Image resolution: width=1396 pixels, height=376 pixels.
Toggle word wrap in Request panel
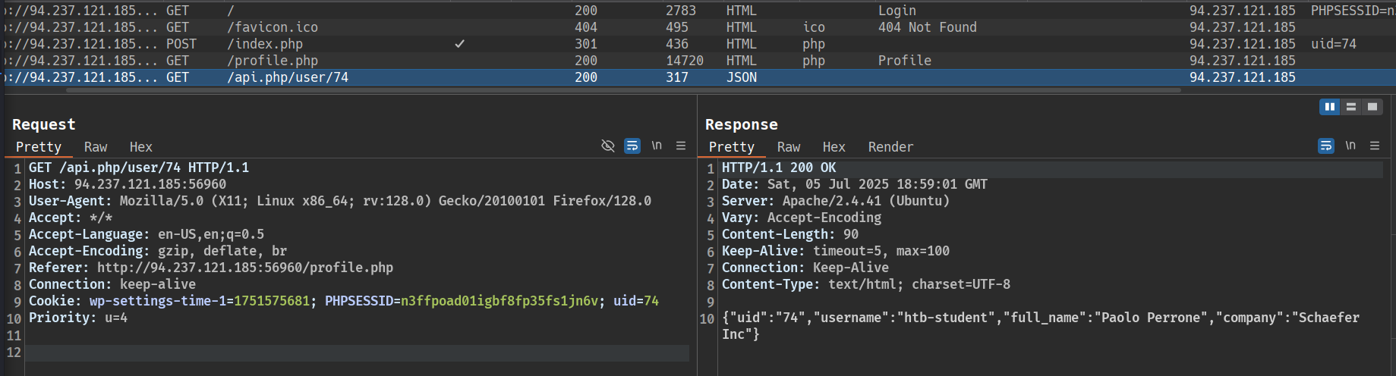tap(632, 146)
